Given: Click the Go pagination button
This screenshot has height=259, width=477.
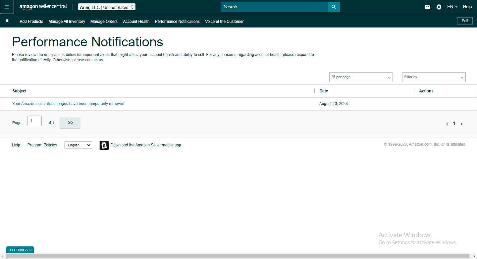Looking at the screenshot, I should coord(70,123).
